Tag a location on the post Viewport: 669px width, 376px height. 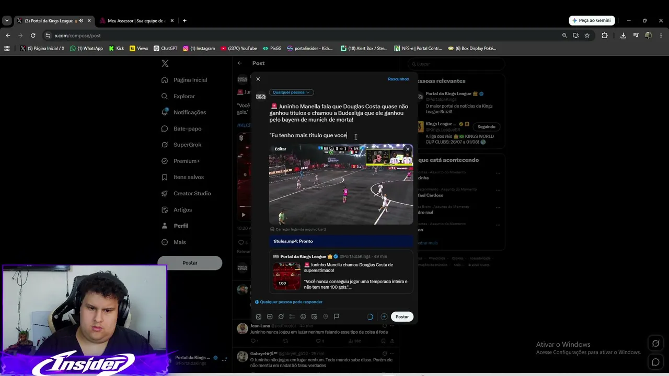325,316
